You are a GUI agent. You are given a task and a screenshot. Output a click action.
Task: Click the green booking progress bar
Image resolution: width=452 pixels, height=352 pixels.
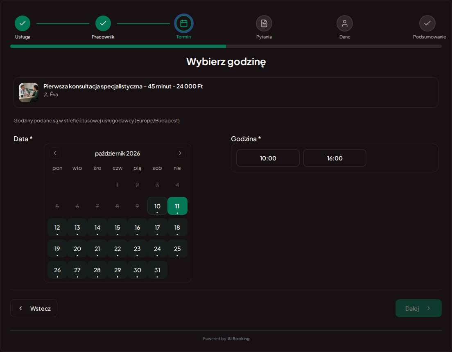pyautogui.click(x=118, y=46)
